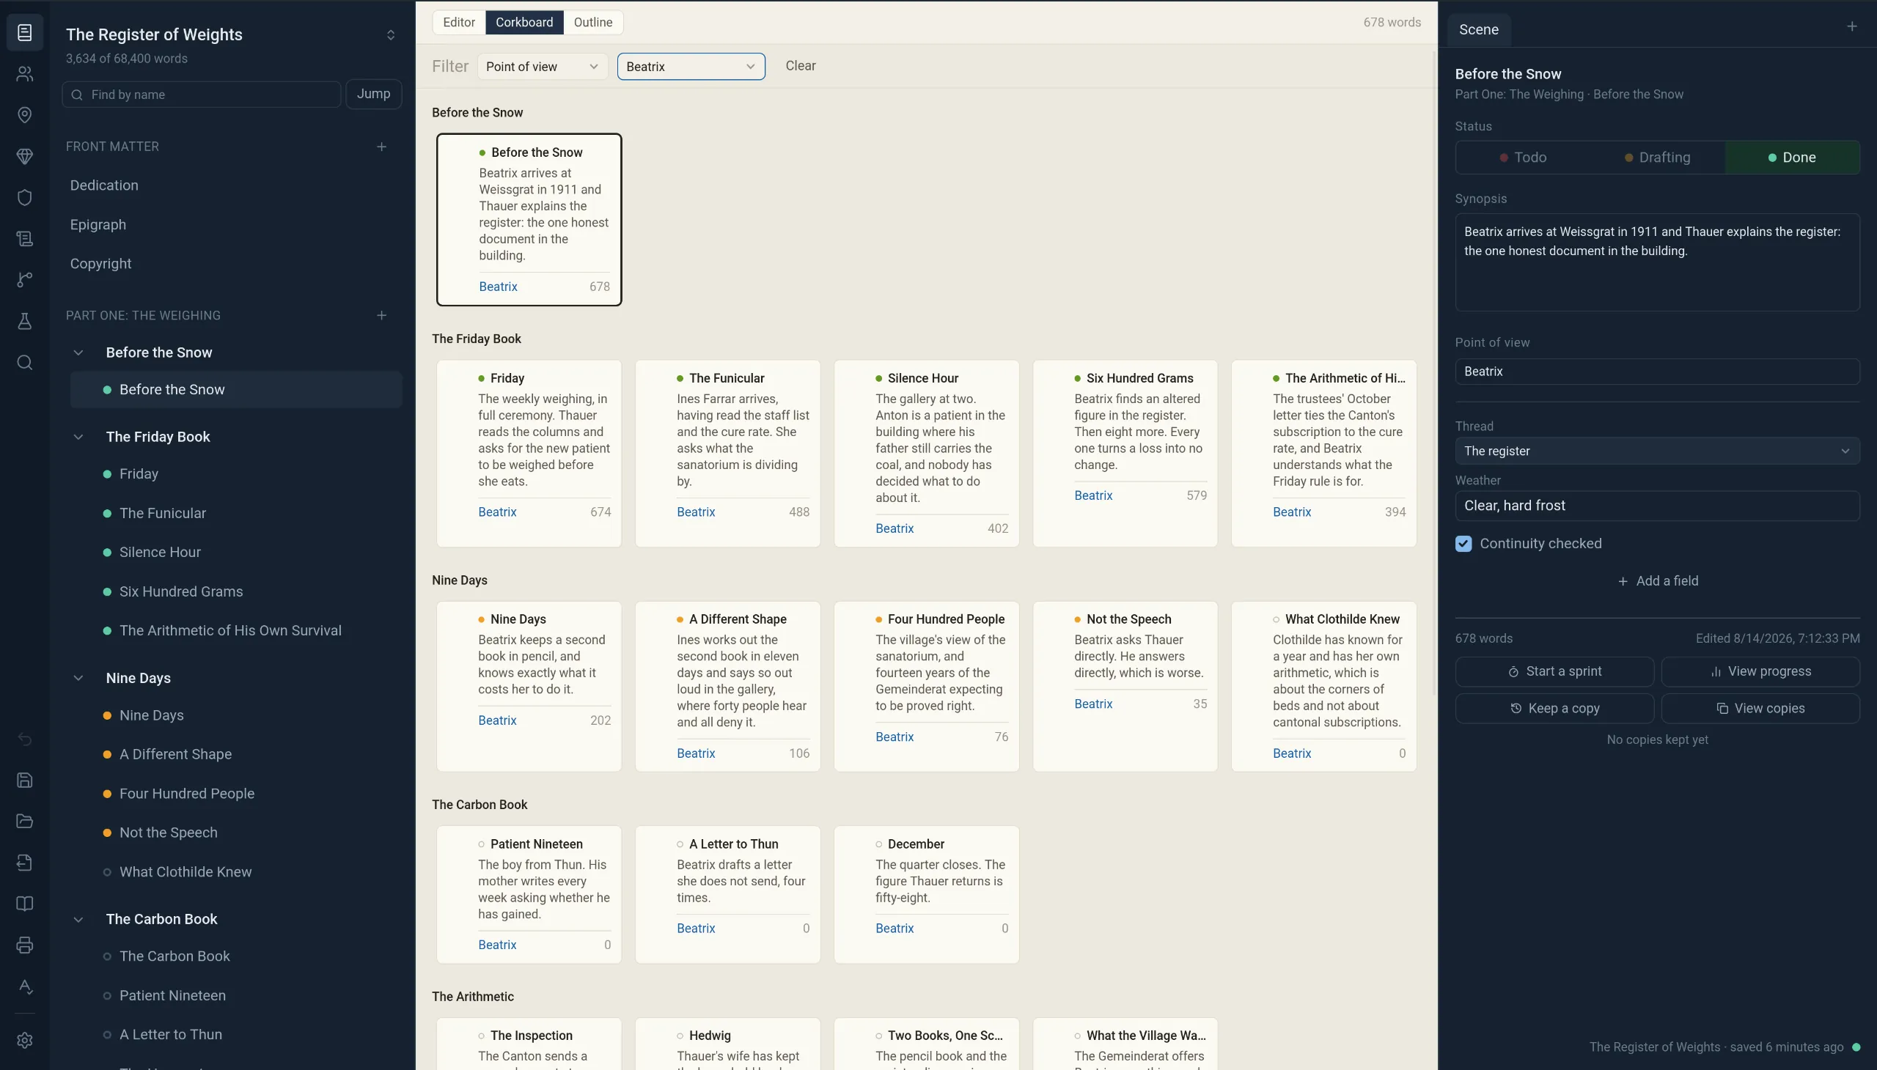The height and width of the screenshot is (1070, 1877).
Task: Click the View copies button
Action: pos(1760,709)
